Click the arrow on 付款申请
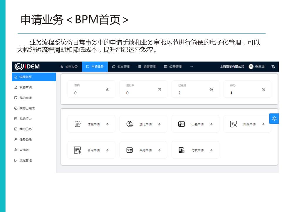This screenshot has width=282, height=212. tap(211, 150)
